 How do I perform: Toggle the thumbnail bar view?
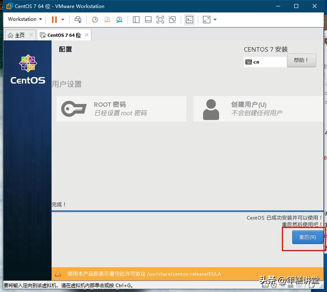(x=148, y=19)
